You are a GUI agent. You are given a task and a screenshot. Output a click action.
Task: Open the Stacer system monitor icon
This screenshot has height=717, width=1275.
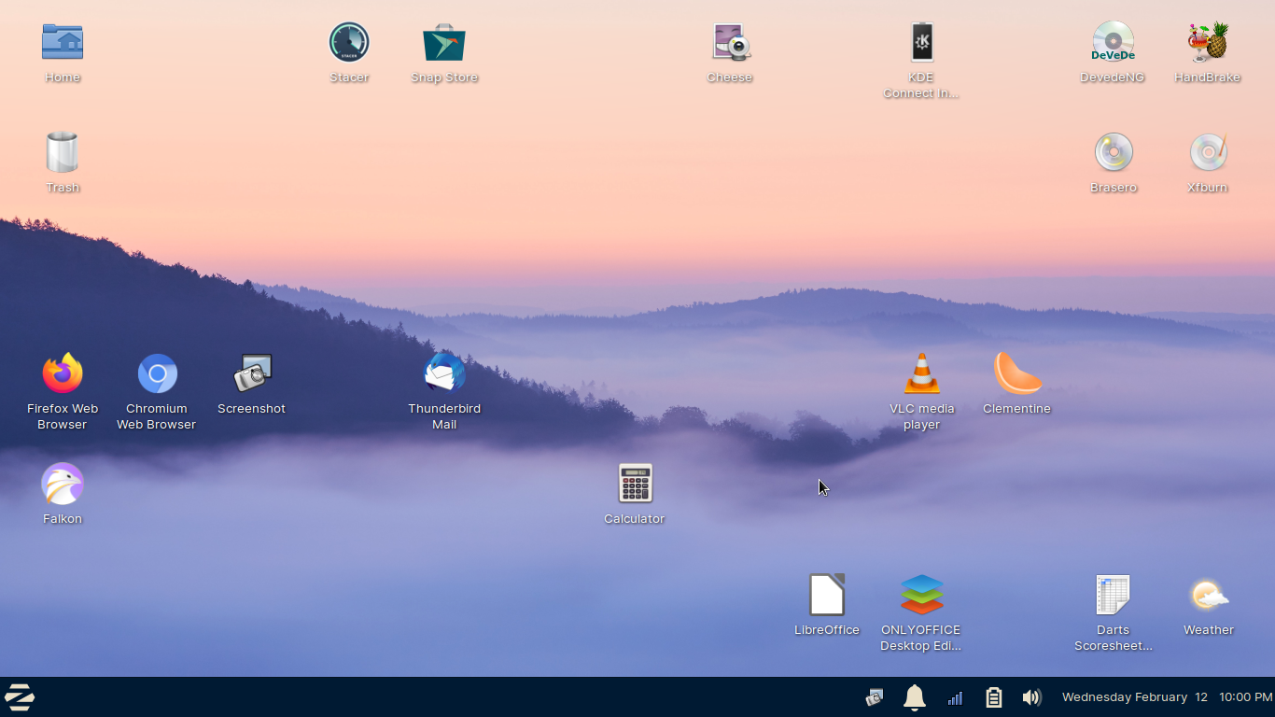(349, 43)
